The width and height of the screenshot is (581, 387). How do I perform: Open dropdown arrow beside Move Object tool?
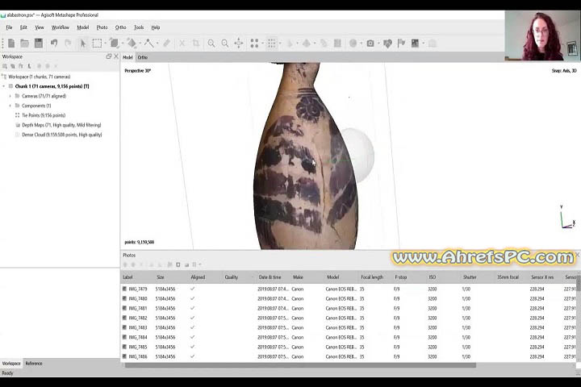tap(140, 44)
